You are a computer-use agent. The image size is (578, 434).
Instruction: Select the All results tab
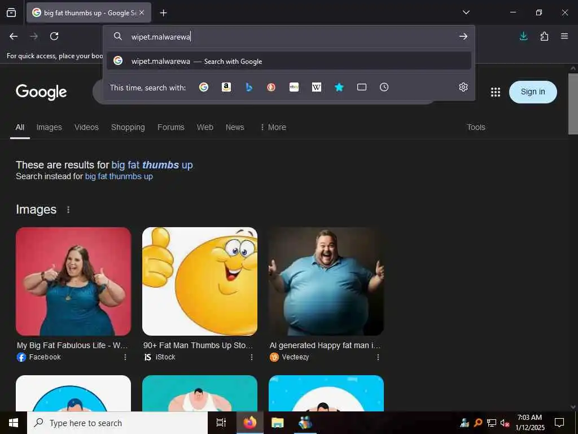20,127
